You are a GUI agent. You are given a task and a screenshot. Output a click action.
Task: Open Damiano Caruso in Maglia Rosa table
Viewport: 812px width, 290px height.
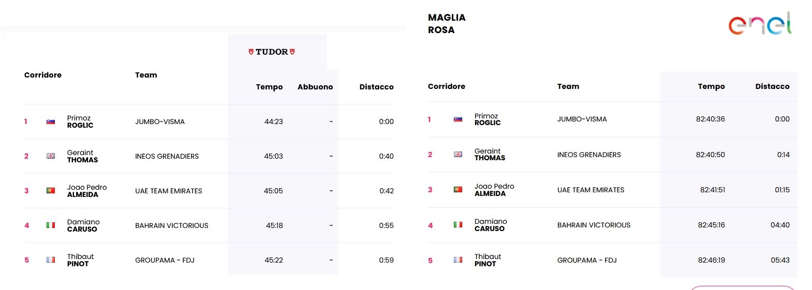pyautogui.click(x=490, y=225)
